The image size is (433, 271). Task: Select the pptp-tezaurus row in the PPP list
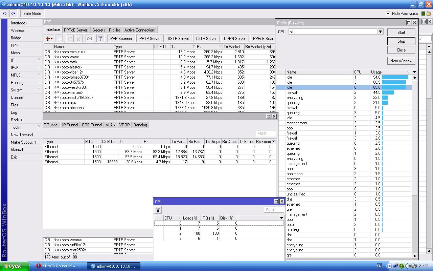pos(159,52)
